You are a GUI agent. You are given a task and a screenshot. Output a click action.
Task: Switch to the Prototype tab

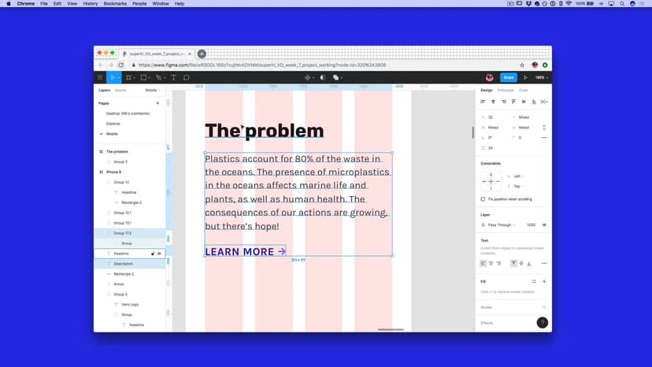[505, 91]
